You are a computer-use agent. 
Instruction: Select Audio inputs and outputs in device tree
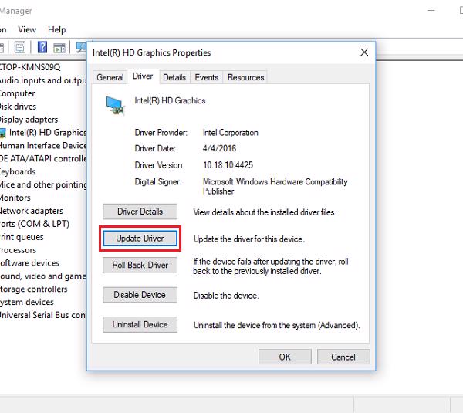click(43, 80)
